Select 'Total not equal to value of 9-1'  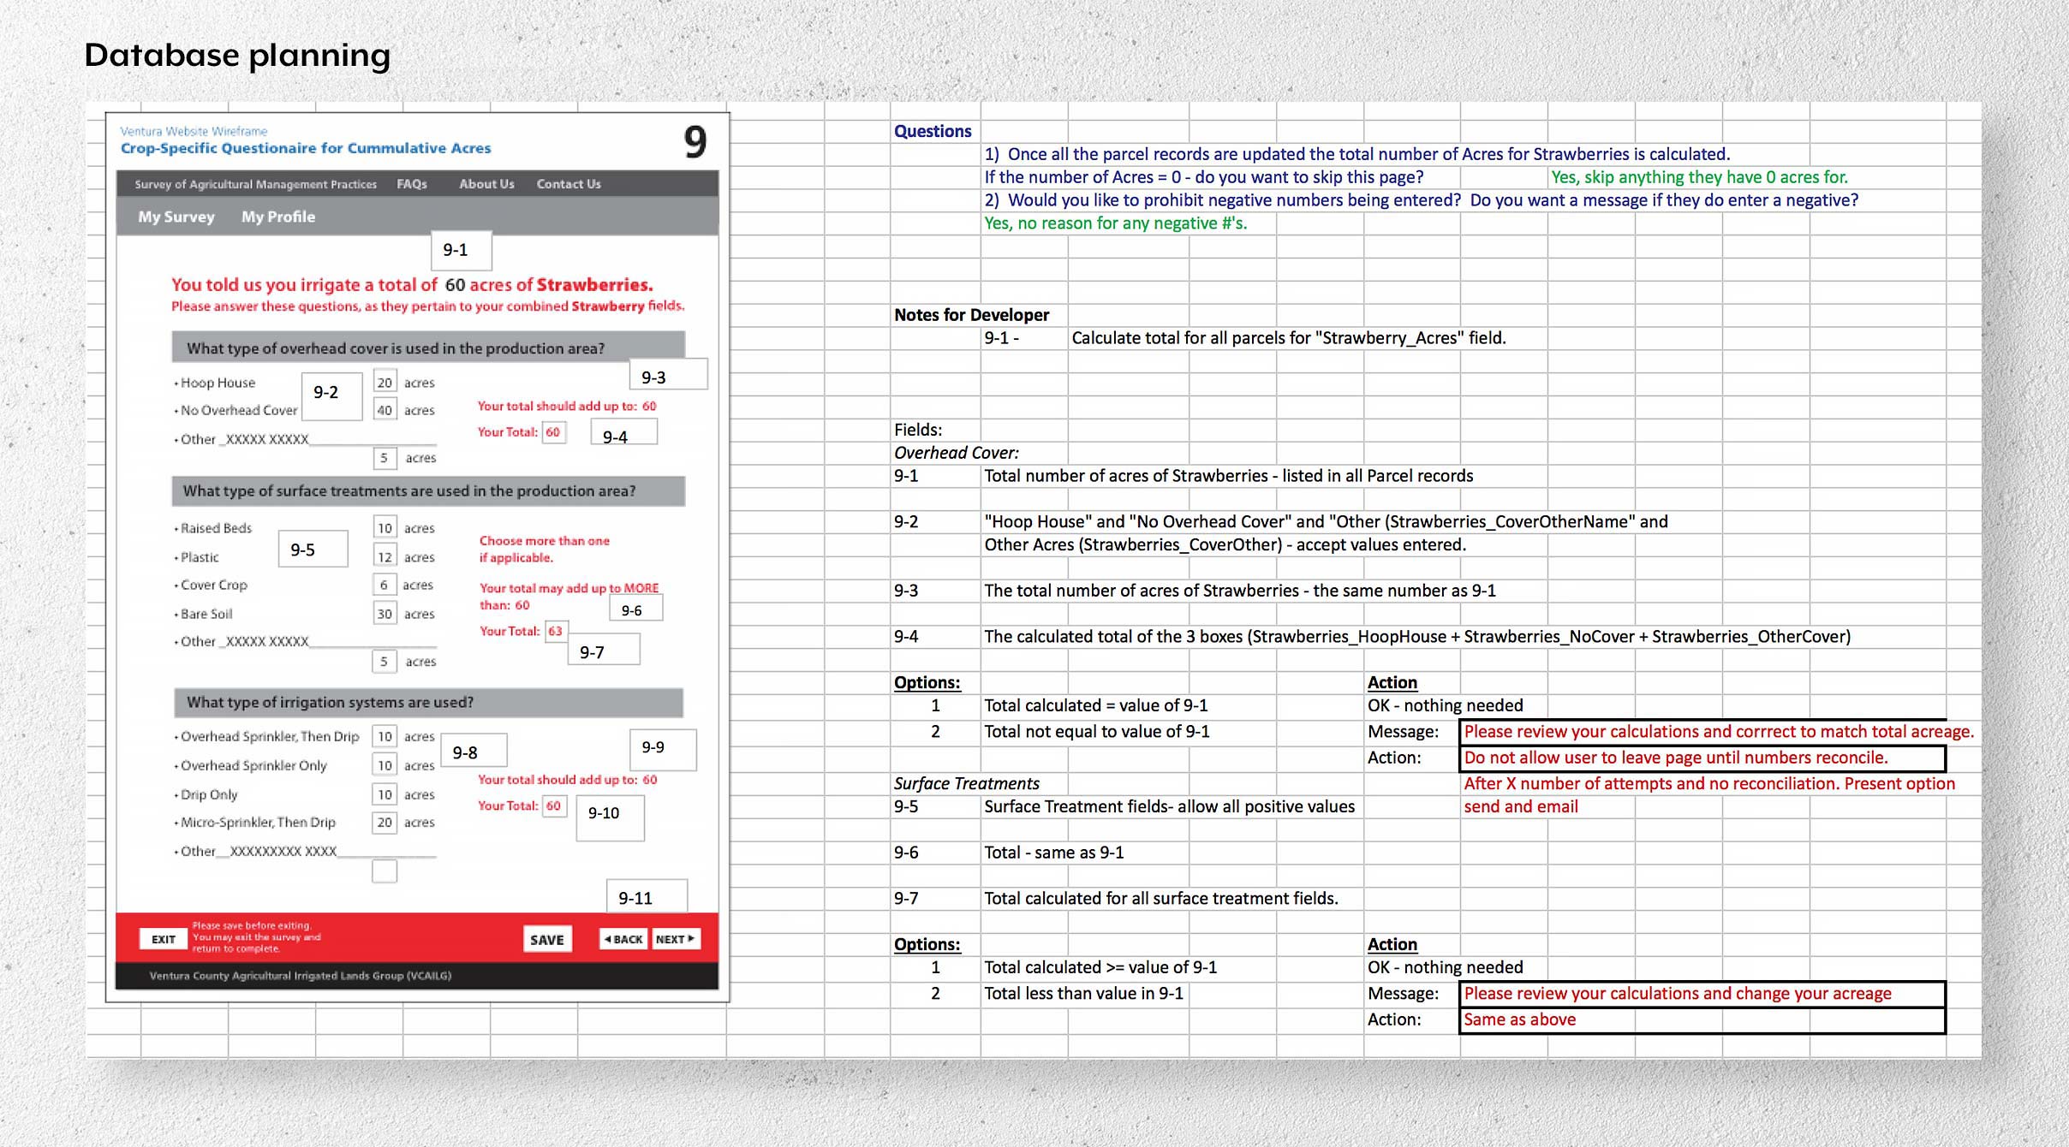coord(1096,732)
